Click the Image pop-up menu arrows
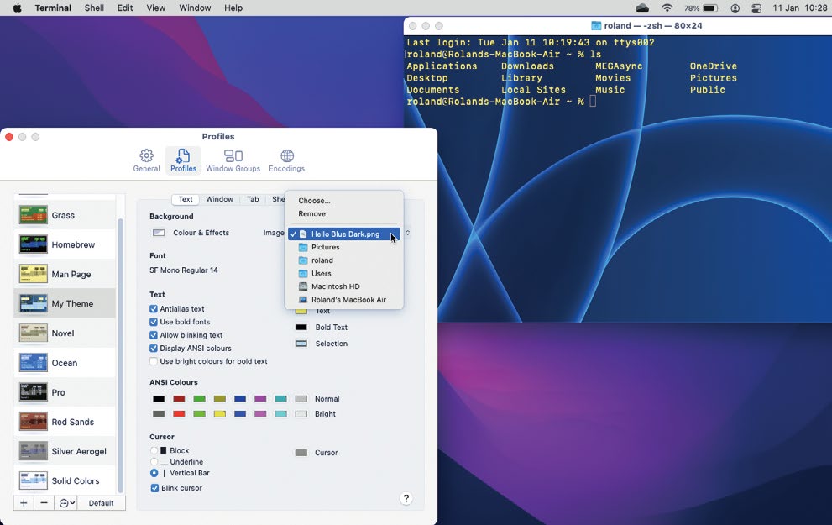Screen dimensions: 832x525 point(407,233)
